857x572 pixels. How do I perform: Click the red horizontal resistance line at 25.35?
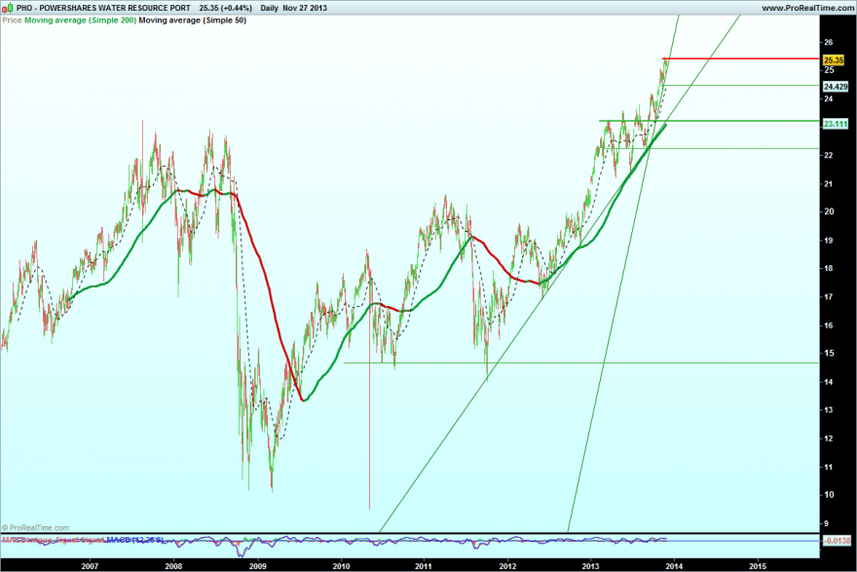(741, 58)
